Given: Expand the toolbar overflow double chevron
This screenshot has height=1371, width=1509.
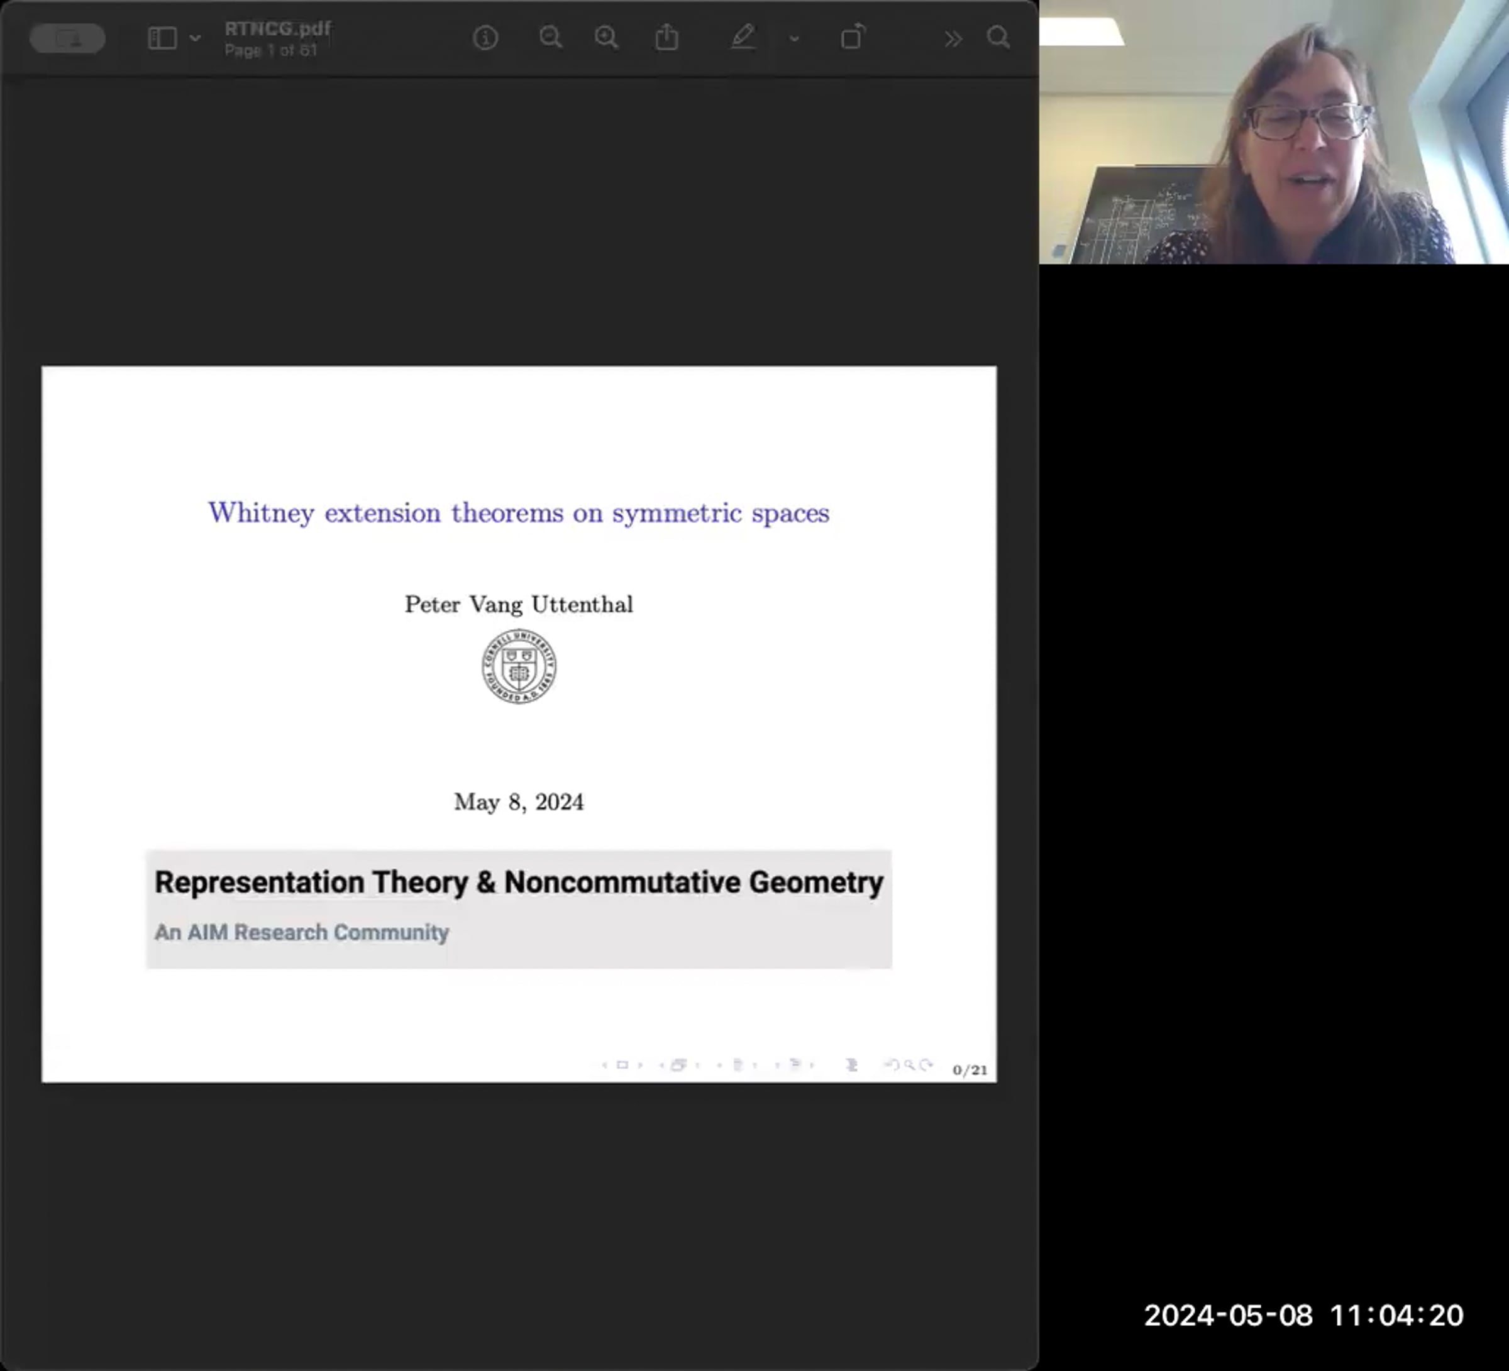Looking at the screenshot, I should tap(953, 38).
